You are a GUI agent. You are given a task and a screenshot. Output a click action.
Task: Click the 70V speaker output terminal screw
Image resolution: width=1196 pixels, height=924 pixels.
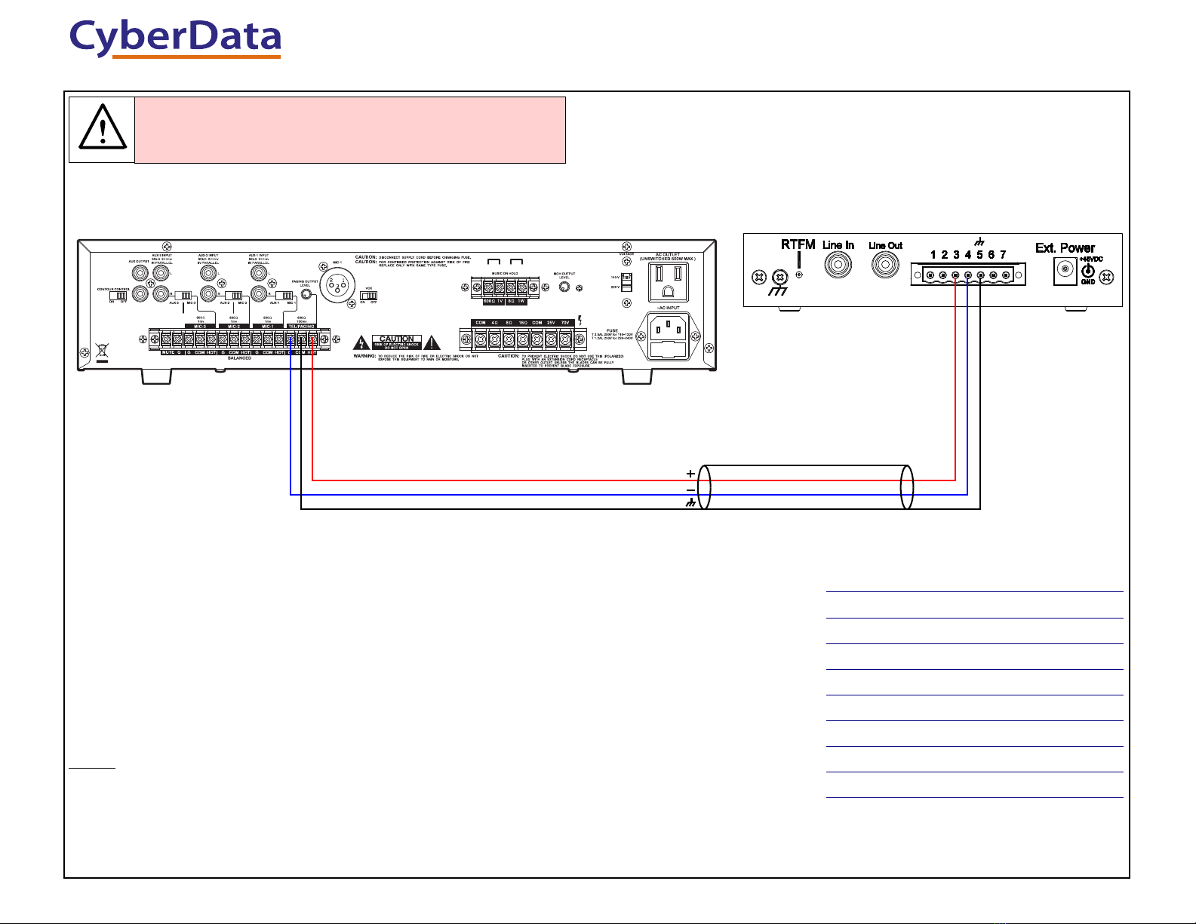pyautogui.click(x=565, y=339)
